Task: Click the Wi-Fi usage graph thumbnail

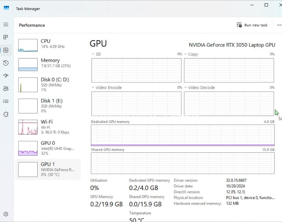Action: pos(28,127)
